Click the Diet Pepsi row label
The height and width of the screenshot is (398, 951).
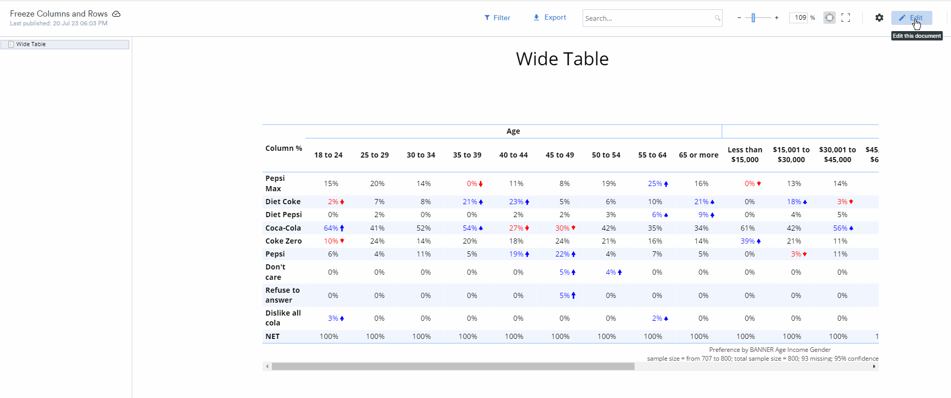(x=283, y=215)
